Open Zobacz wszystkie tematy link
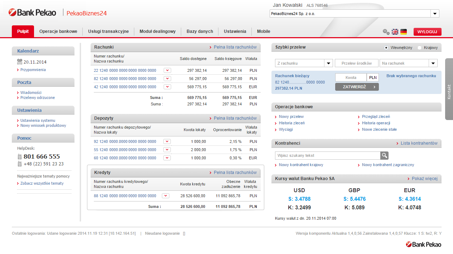This screenshot has height=254, width=453. tap(42, 183)
